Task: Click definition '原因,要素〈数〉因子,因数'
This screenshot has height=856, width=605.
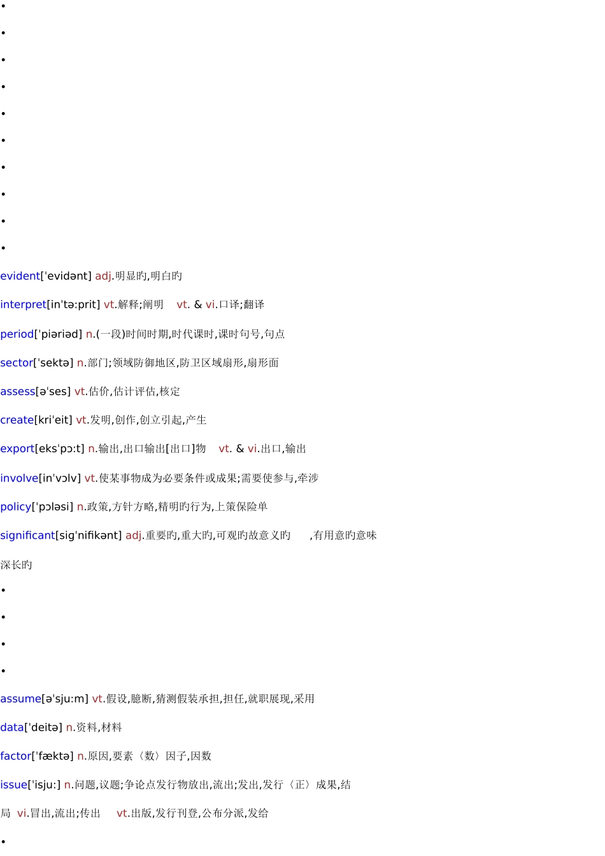Action: 150,756
